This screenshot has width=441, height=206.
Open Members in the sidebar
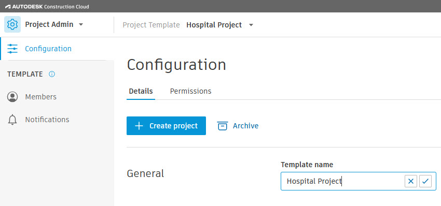[x=41, y=97]
